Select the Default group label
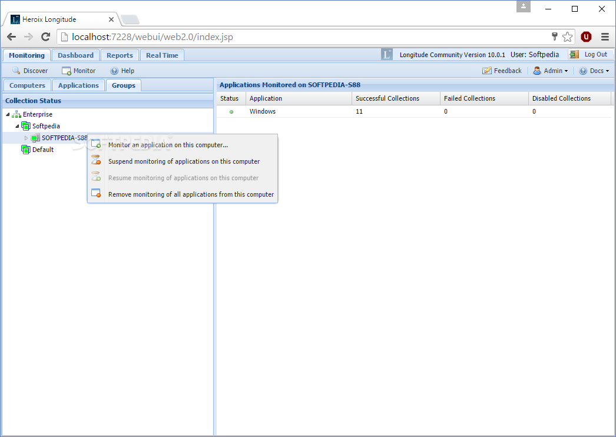 43,150
